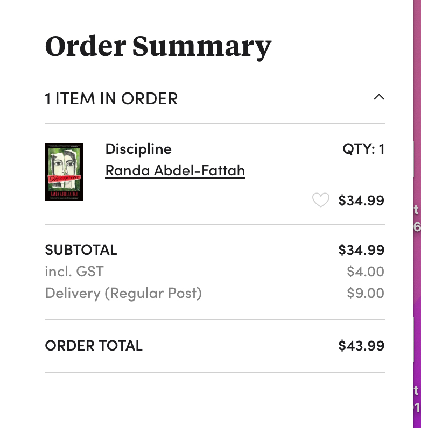Screen dimensions: 421x428
Task: Click the item price beside the heart
Action: [x=361, y=201]
